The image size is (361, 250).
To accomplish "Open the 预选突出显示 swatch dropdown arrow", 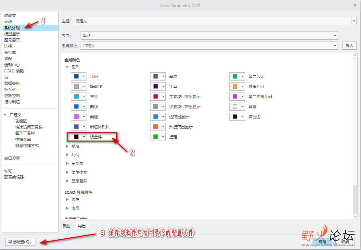I will coord(163,127).
